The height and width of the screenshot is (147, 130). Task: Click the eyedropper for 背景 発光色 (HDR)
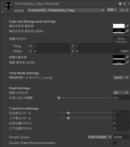(127, 62)
